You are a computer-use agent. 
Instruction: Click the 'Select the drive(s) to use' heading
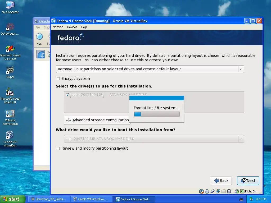click(104, 86)
